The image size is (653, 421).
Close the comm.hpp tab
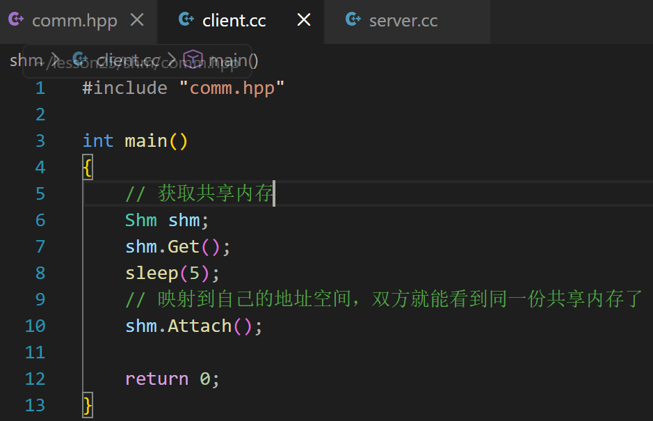(x=137, y=19)
